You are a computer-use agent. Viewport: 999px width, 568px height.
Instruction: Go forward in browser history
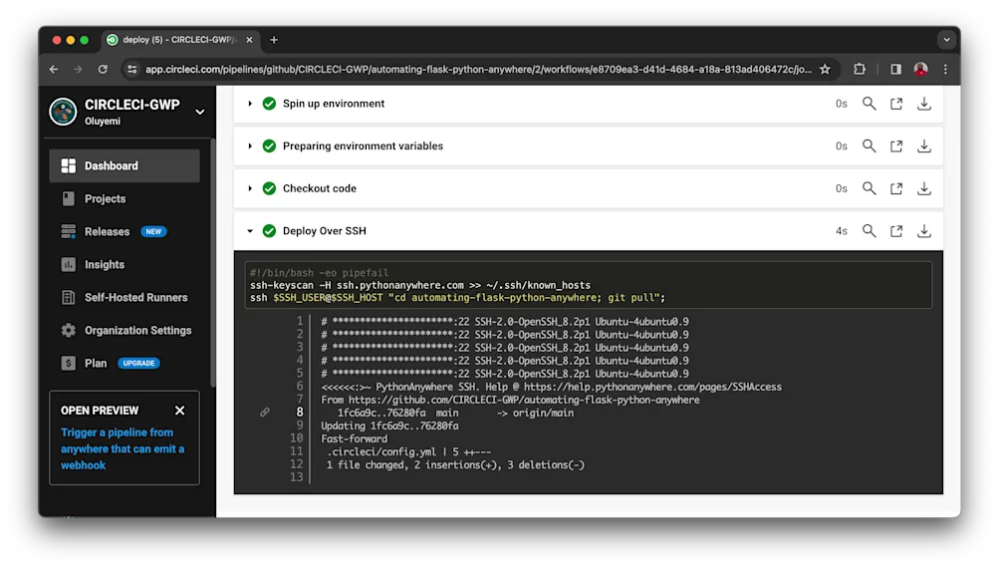coord(78,69)
